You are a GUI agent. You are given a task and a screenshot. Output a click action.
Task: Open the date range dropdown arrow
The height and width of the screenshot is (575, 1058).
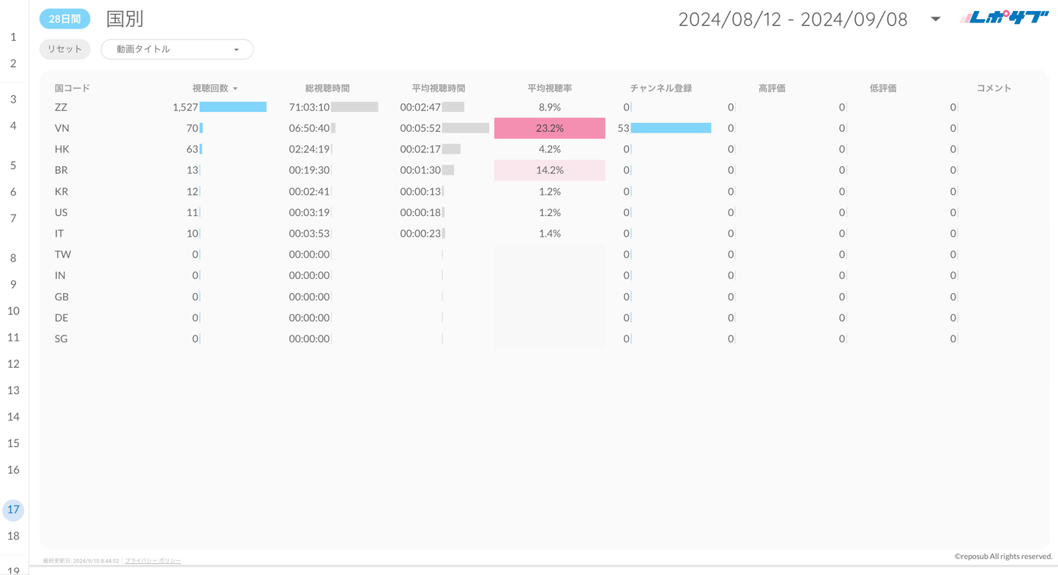point(935,19)
